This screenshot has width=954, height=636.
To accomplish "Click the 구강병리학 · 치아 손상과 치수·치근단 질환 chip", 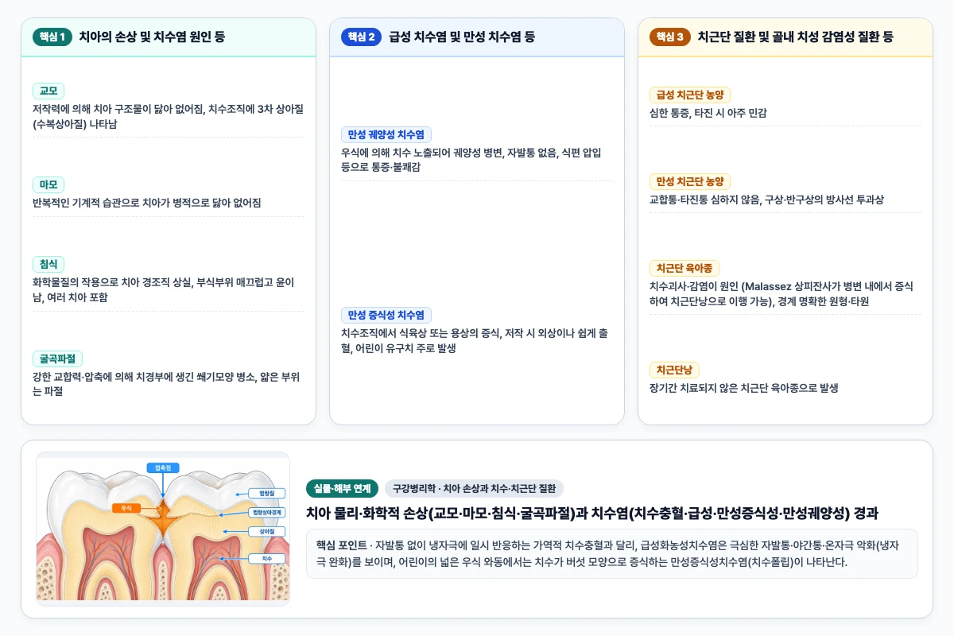I will [475, 488].
